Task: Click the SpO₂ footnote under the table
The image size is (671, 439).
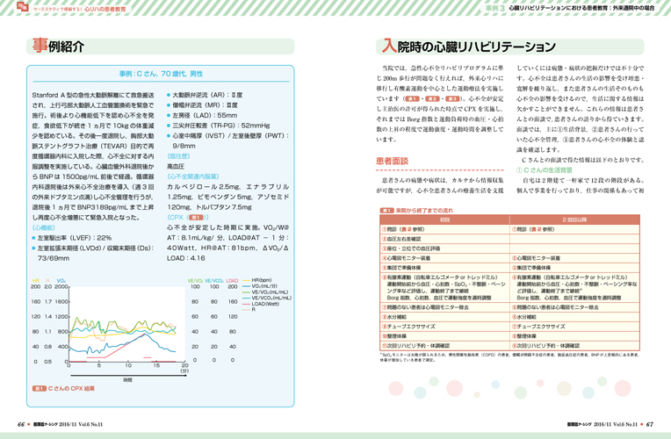Action: click(x=509, y=357)
